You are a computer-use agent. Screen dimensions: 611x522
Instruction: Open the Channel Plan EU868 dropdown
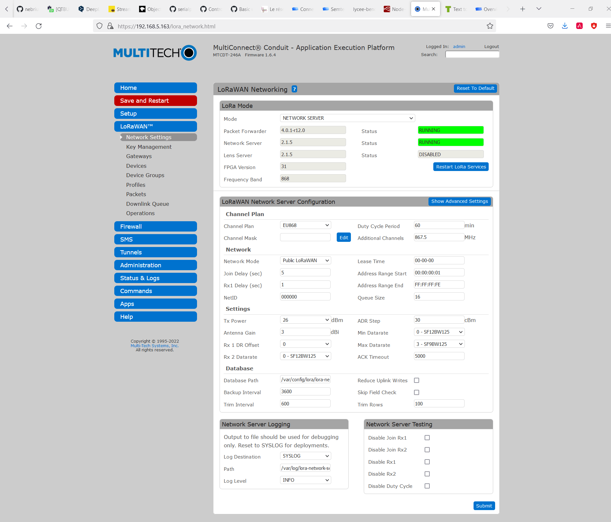[305, 225]
